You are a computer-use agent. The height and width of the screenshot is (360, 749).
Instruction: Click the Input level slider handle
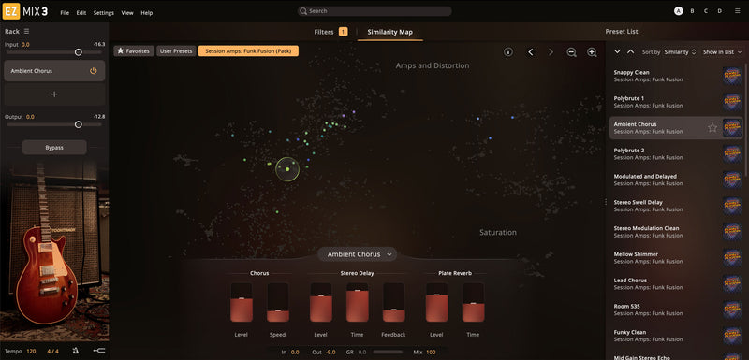pos(79,52)
